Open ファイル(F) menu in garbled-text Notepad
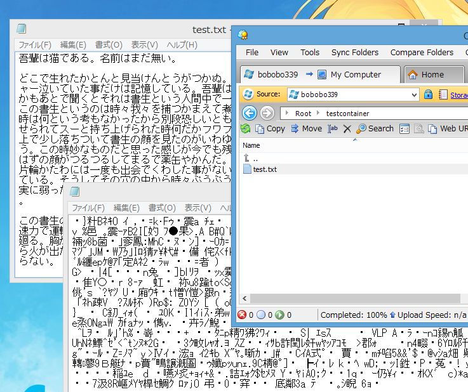 88,208
